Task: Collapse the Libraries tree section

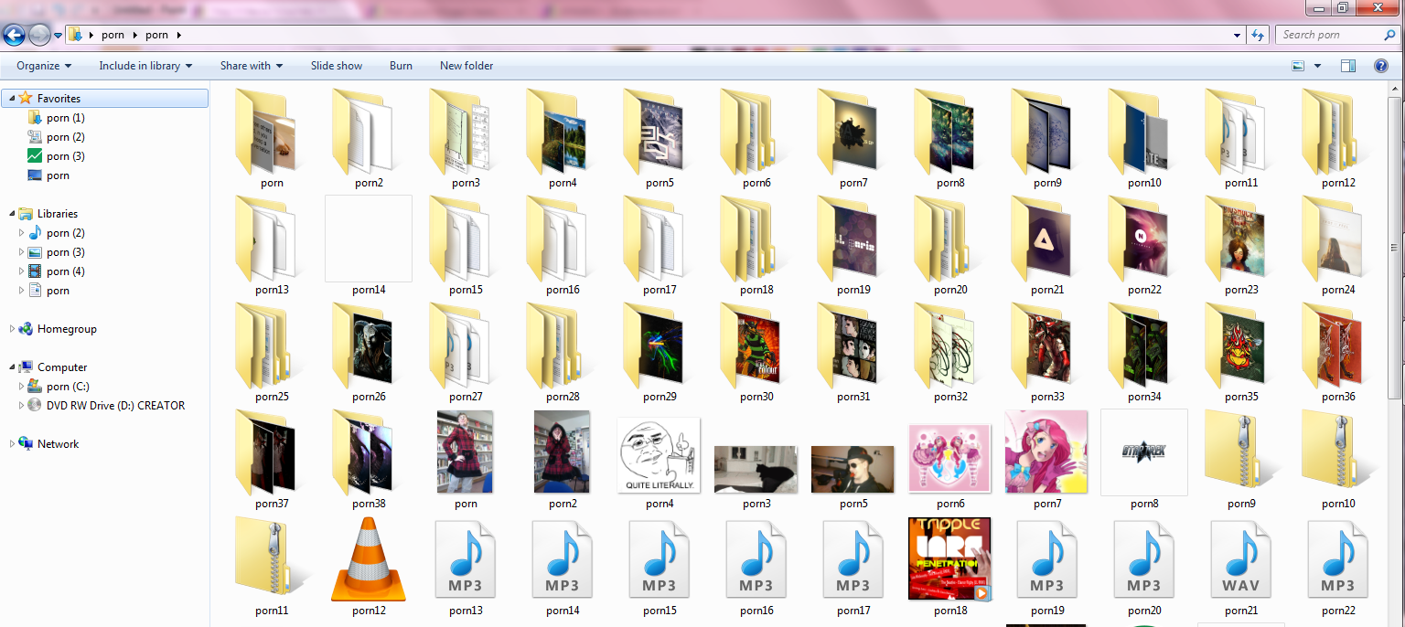Action: click(12, 214)
